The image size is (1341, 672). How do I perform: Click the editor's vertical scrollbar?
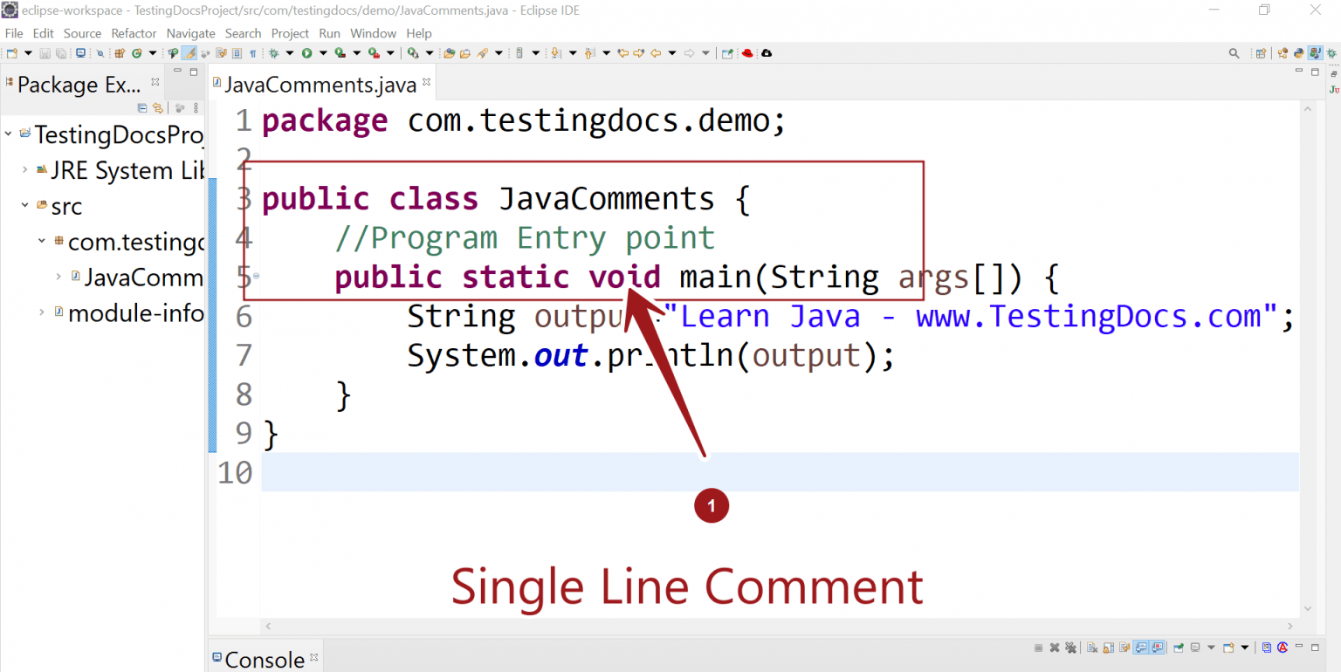tap(1309, 349)
